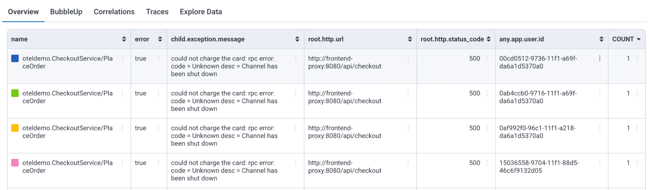Open exception message cell menu in pink row
Viewport: 649px width, 190px height.
pos(296,163)
